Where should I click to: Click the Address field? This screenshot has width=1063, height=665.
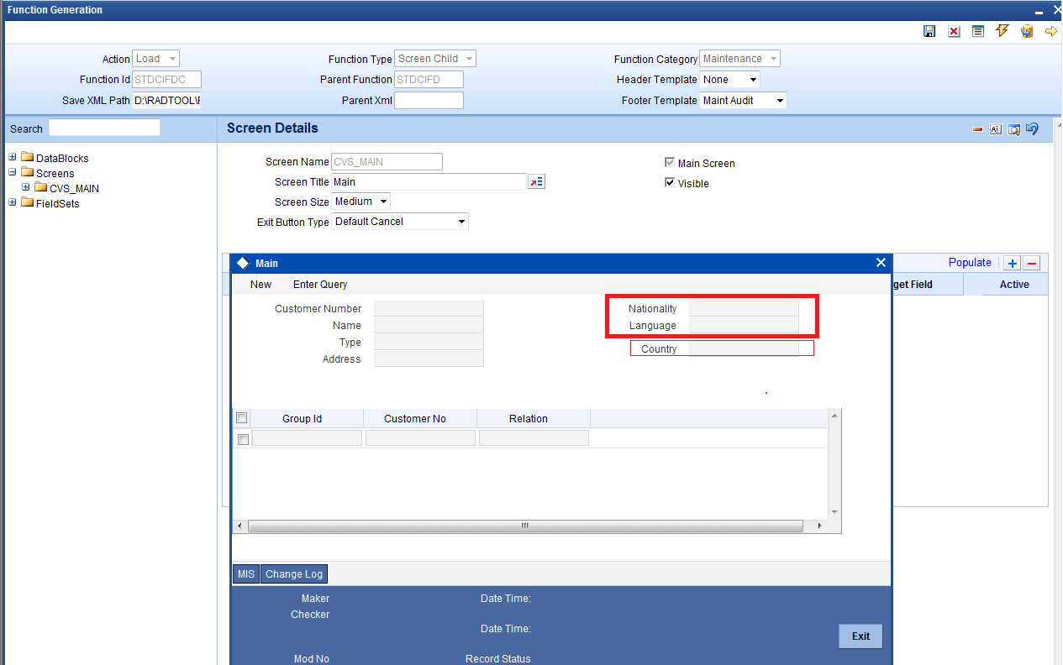pos(429,359)
